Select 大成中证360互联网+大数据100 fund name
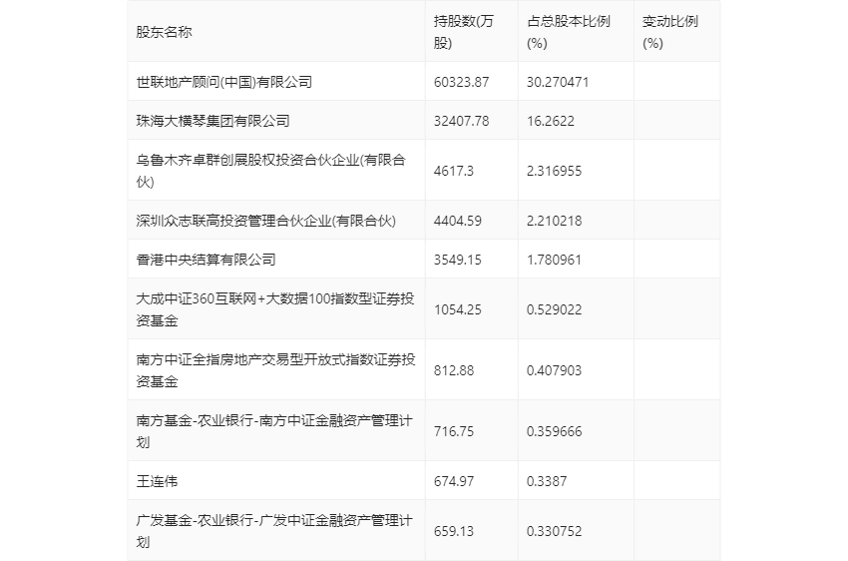 [x=275, y=309]
